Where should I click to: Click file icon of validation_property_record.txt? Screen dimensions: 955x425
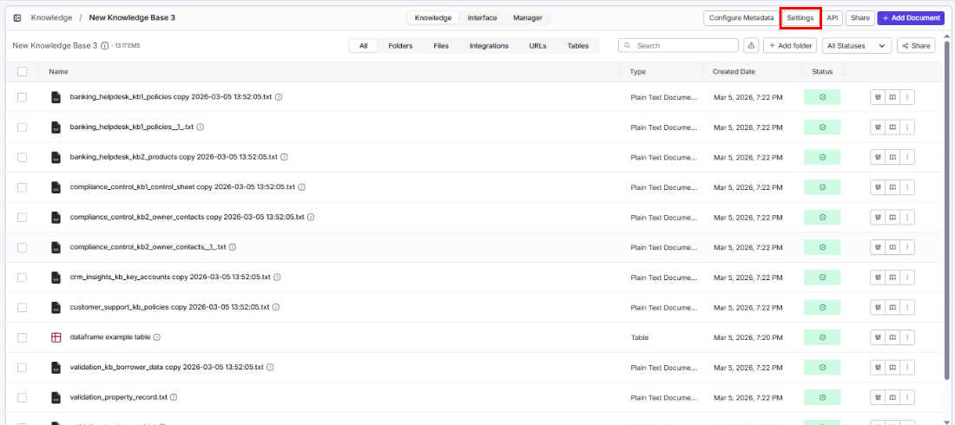56,397
